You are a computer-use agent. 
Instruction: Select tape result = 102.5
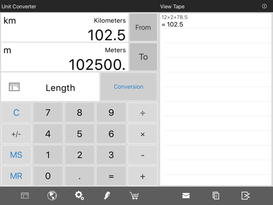point(172,24)
